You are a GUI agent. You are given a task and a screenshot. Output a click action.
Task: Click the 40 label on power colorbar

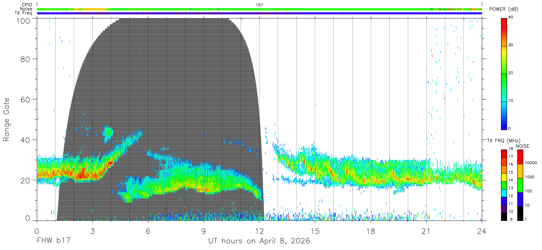point(512,17)
